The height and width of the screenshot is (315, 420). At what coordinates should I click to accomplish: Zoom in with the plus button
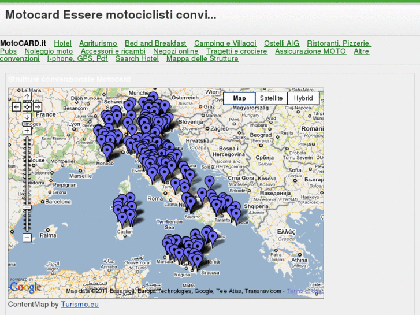[x=27, y=131]
